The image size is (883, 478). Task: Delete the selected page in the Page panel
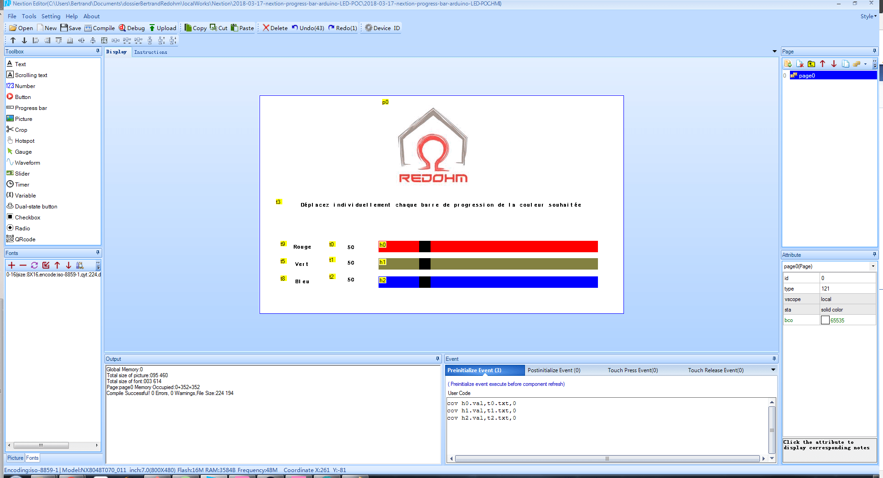(x=800, y=64)
